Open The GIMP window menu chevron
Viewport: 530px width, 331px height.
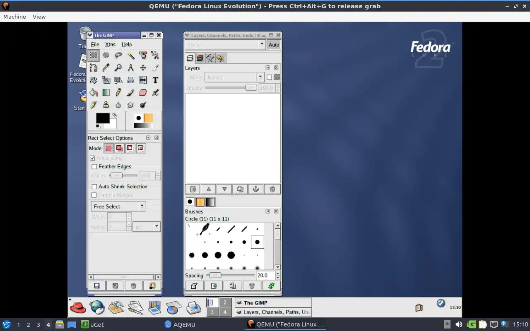point(90,35)
